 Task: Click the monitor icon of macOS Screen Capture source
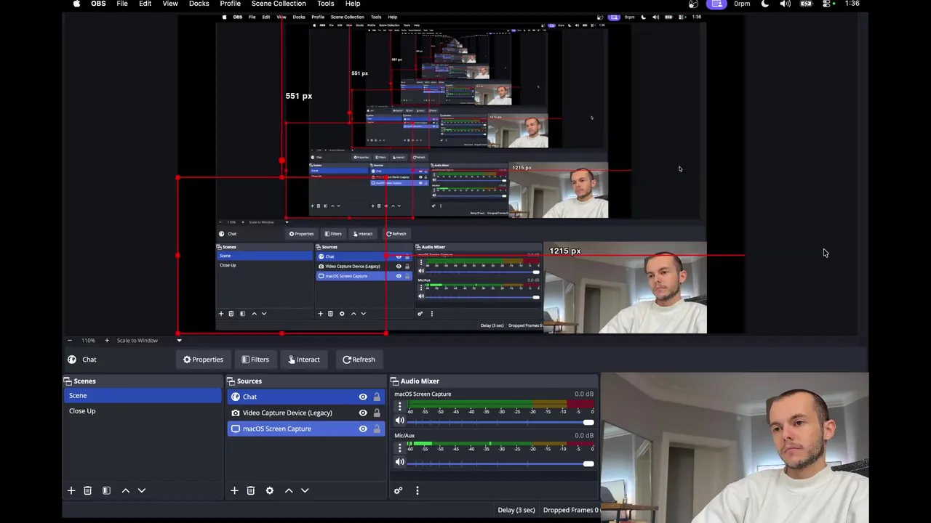(236, 429)
